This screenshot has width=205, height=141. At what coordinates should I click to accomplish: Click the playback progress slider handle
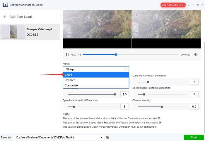pyautogui.click(x=116, y=54)
